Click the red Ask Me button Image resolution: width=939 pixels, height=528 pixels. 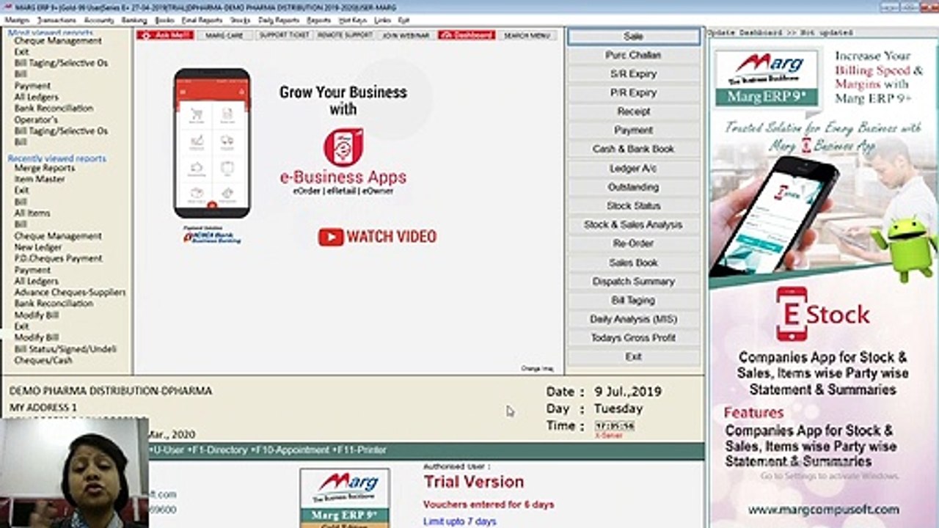pos(165,35)
